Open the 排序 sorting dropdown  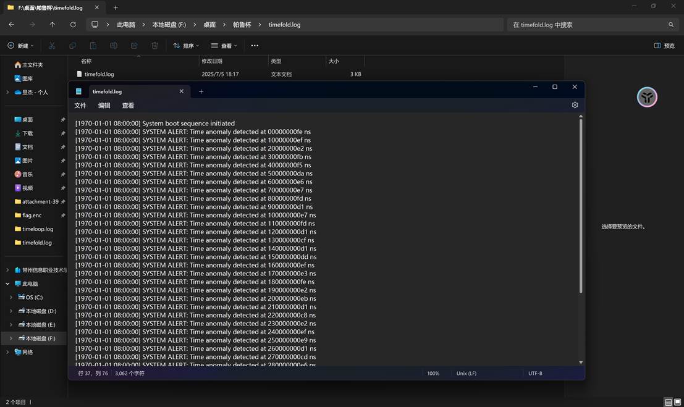(x=185, y=45)
